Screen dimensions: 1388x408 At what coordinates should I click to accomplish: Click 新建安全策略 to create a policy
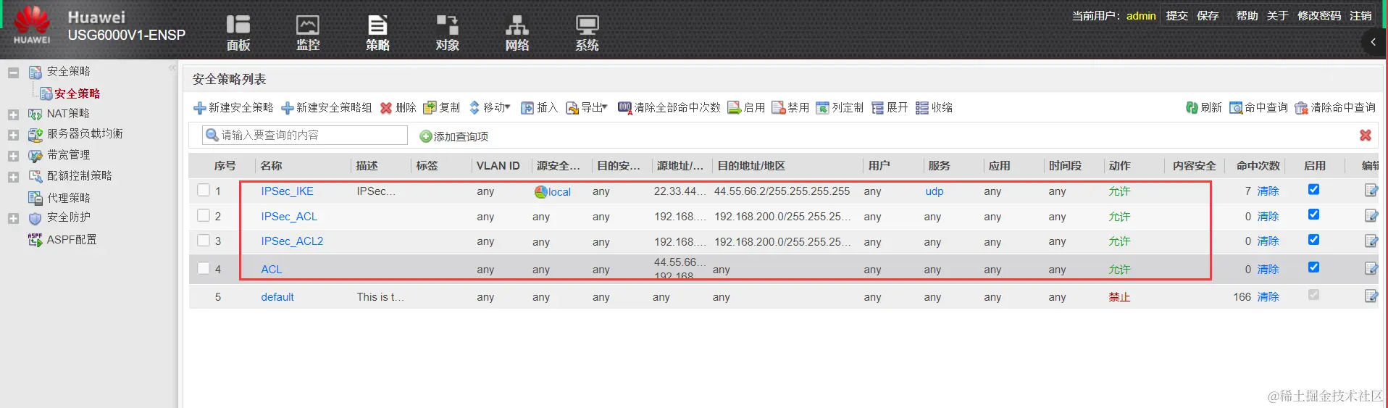[x=233, y=107]
